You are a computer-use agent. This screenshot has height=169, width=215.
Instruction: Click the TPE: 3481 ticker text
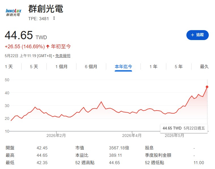(x=39, y=18)
